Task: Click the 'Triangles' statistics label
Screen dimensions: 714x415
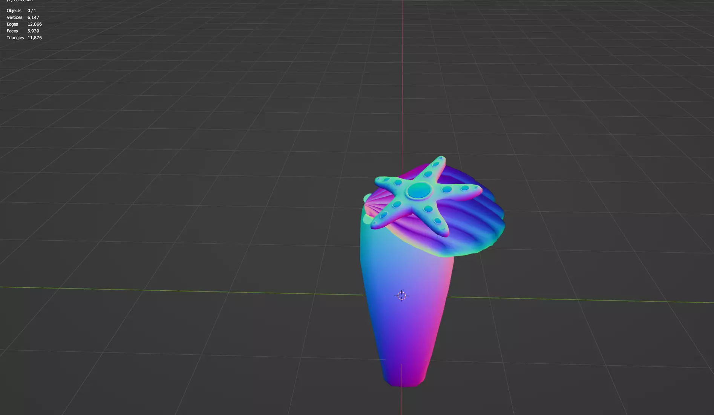Action: click(15, 38)
